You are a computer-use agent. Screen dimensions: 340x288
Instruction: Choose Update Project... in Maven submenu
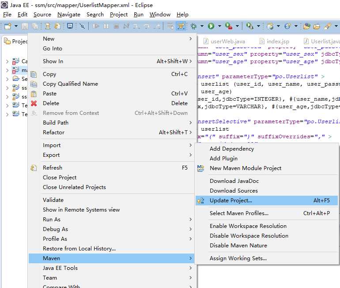[x=267, y=201]
